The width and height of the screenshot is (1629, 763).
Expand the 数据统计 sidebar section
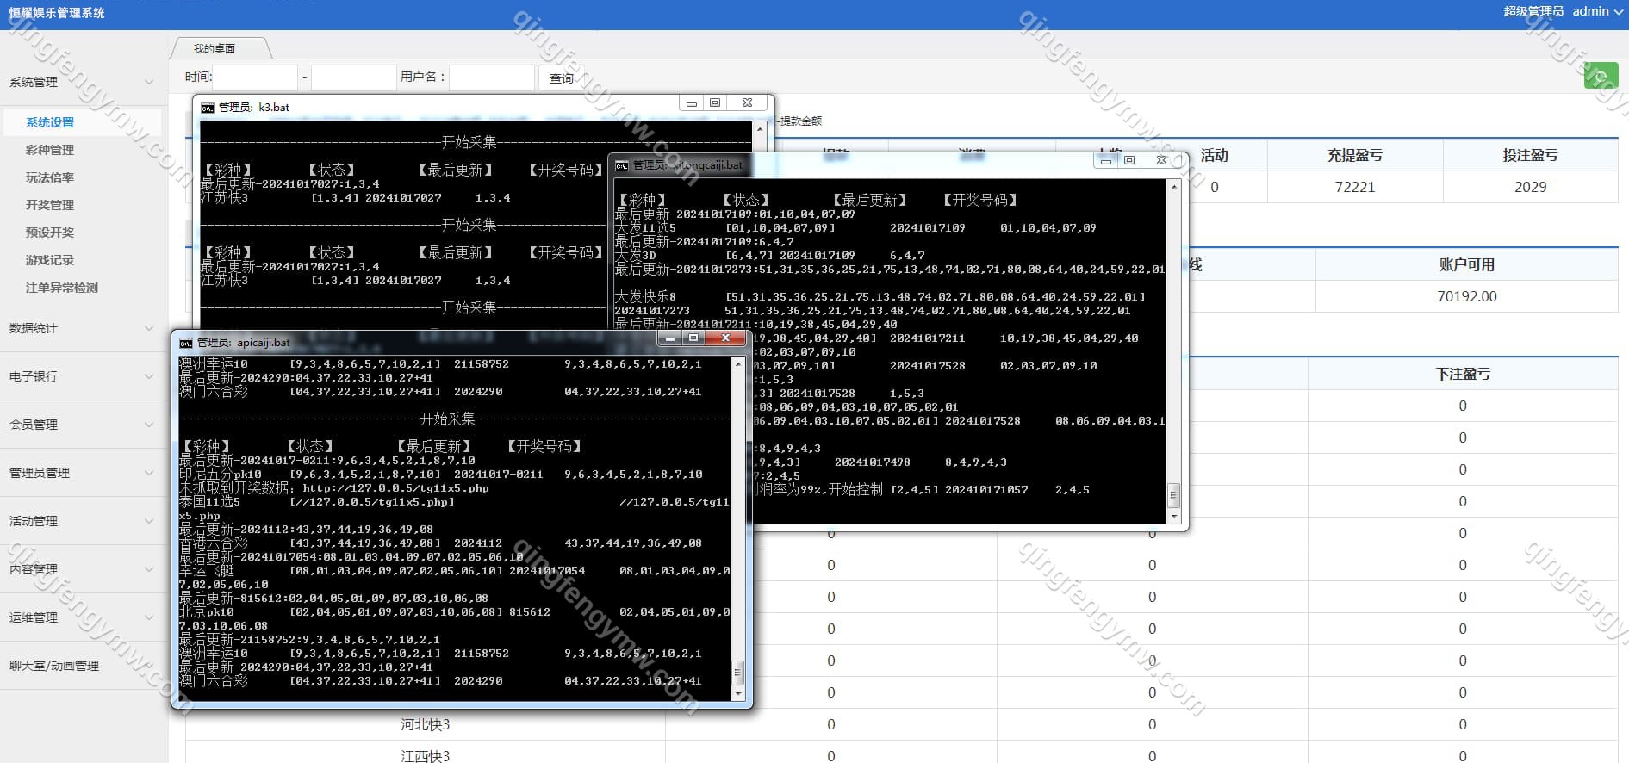coord(148,328)
